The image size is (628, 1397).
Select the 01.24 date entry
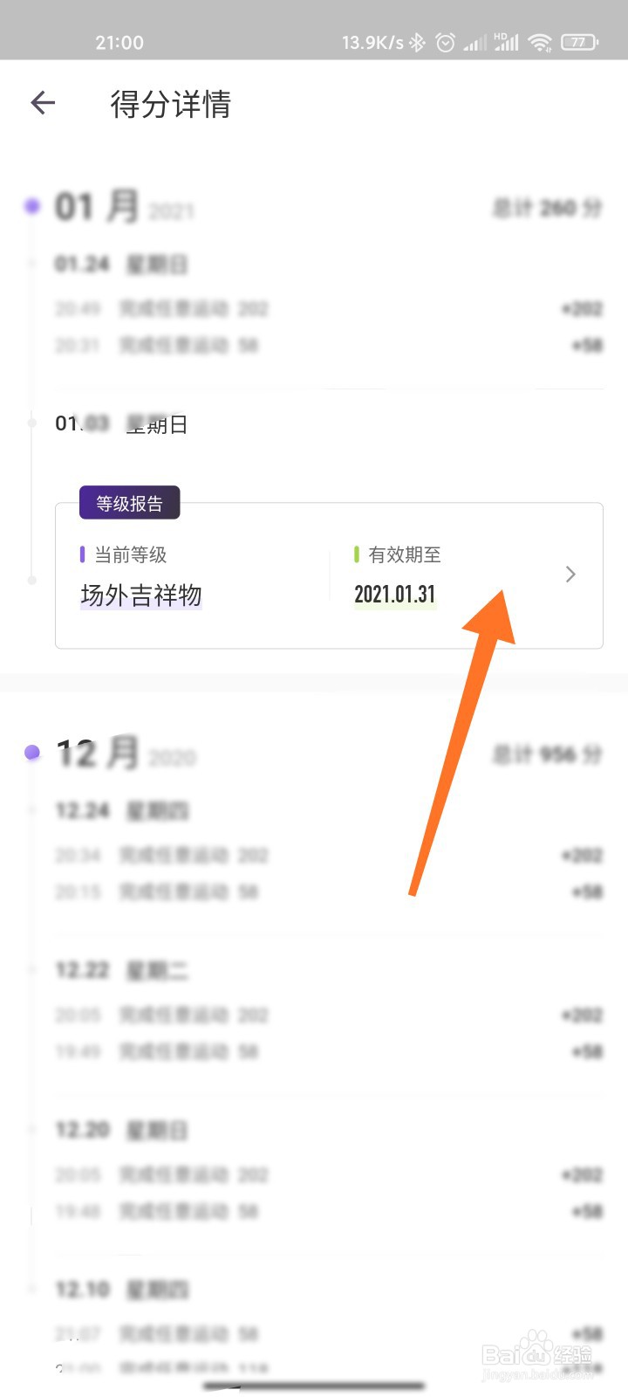click(x=83, y=264)
